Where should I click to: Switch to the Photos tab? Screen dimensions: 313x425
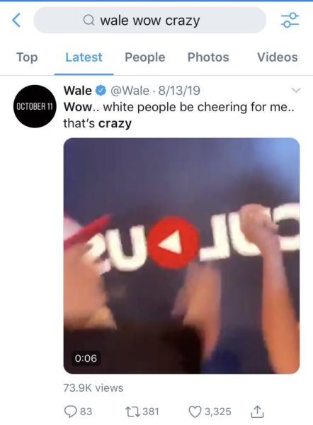208,57
